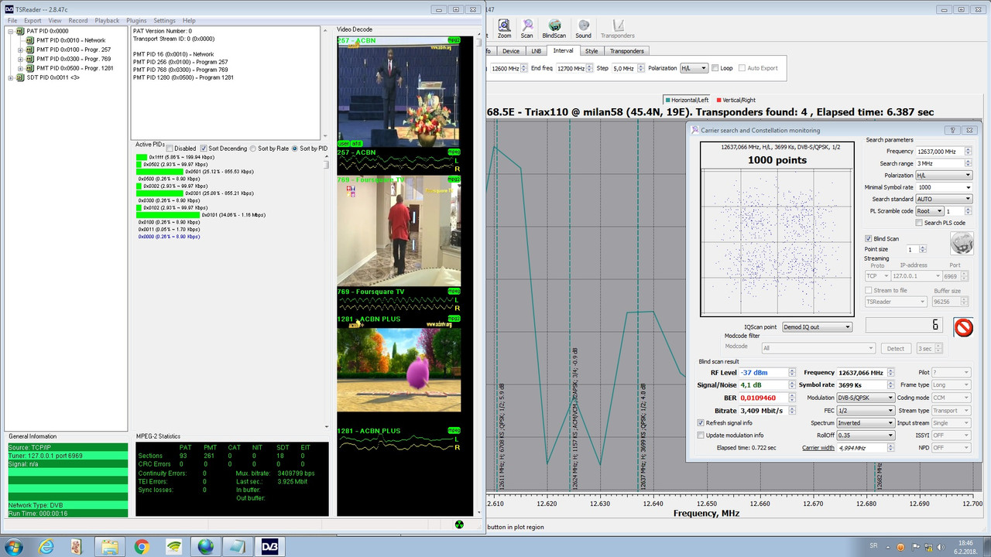Launch the BlindScan tool
The width and height of the screenshot is (991, 557).
point(554,29)
